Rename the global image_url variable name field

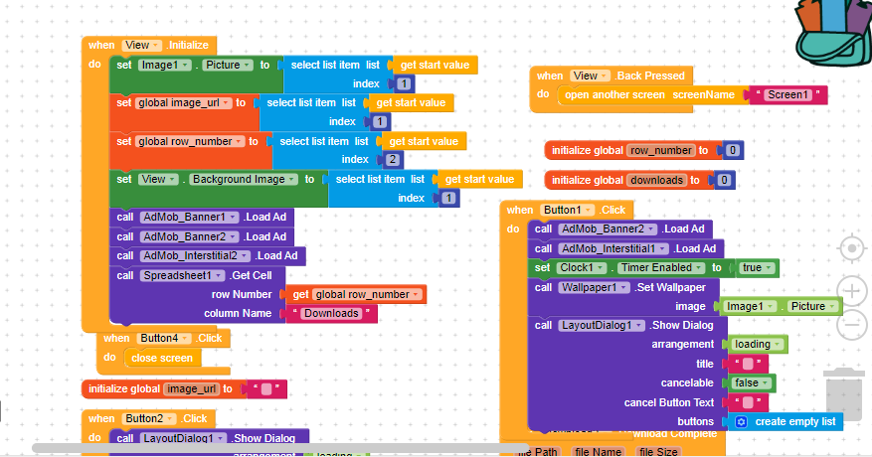(x=192, y=389)
